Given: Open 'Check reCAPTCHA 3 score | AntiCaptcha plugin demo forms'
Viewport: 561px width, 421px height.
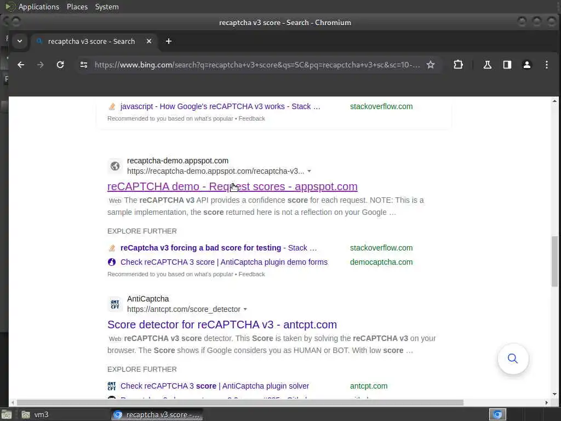Looking at the screenshot, I should tap(224, 262).
